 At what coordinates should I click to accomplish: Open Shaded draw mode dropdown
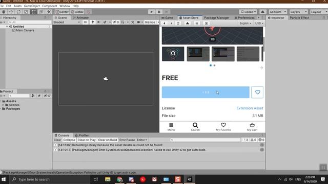[x=67, y=22]
